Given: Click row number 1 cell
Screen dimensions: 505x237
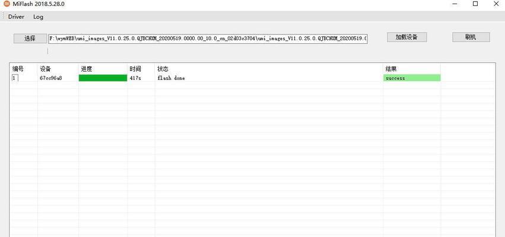Looking at the screenshot, I should click(15, 78).
